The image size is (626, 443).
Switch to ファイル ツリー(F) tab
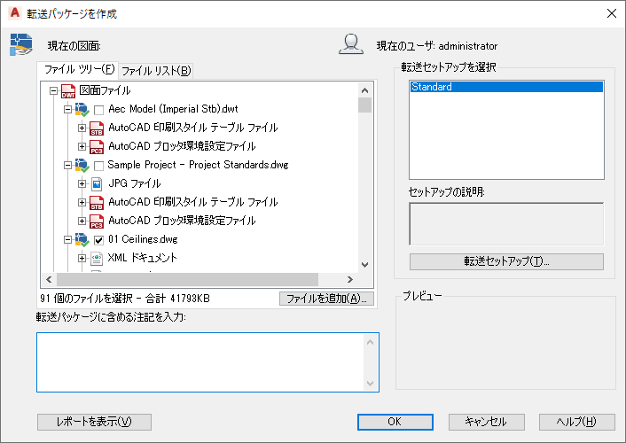[x=78, y=70]
